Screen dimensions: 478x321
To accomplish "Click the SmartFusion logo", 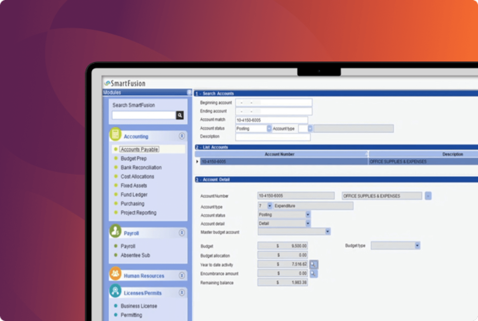I will coord(125,83).
